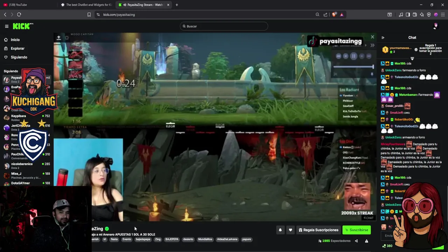Bookmark this page icon

89,15
